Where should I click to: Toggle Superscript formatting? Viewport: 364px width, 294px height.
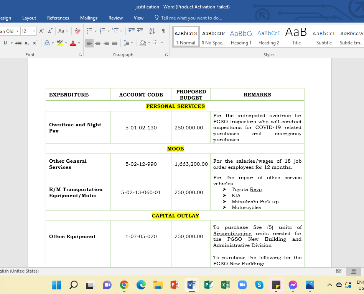[35, 43]
